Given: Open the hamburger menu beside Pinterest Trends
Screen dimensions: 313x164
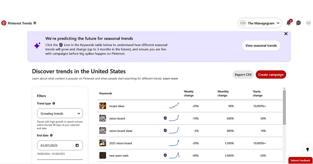Looking at the screenshot, I should (x=35, y=23).
